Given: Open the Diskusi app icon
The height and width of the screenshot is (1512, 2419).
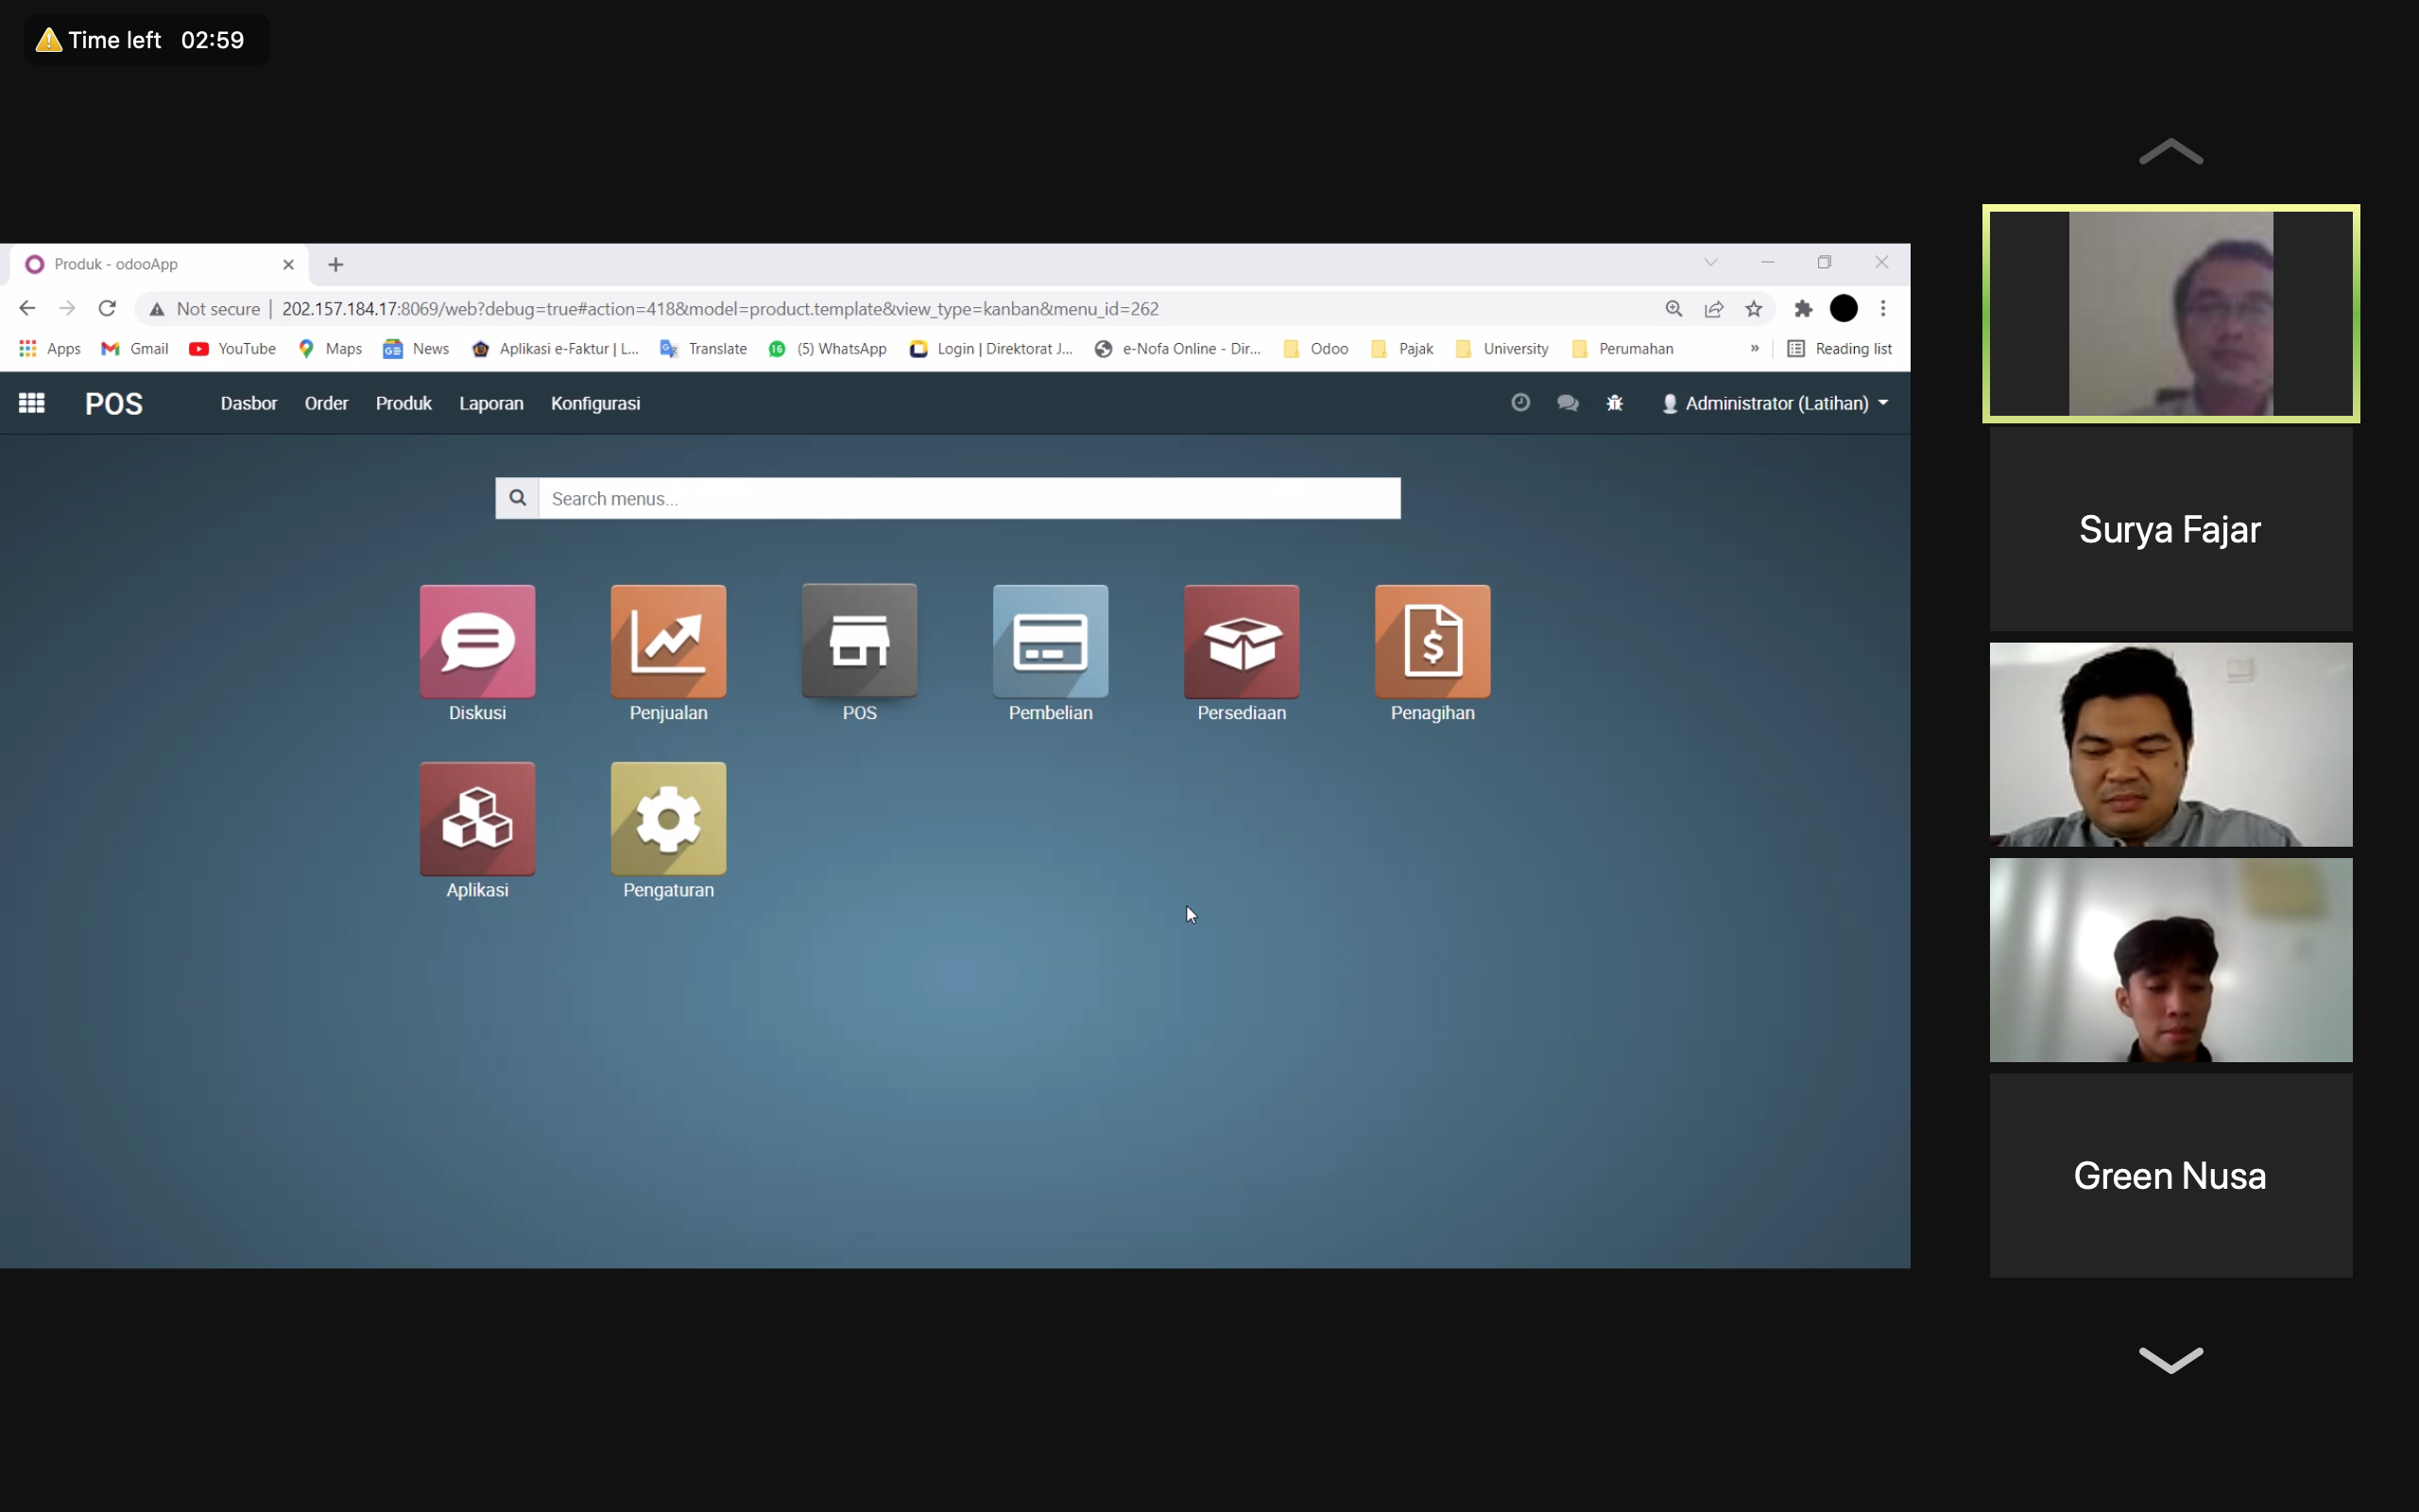Looking at the screenshot, I should [x=477, y=641].
